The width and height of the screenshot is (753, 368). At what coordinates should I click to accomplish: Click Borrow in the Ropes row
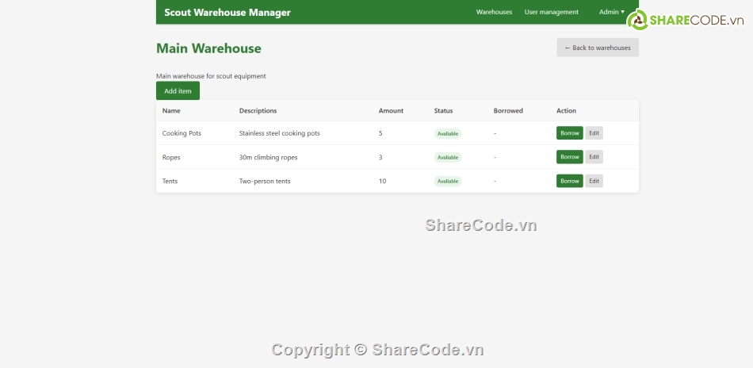coord(569,157)
